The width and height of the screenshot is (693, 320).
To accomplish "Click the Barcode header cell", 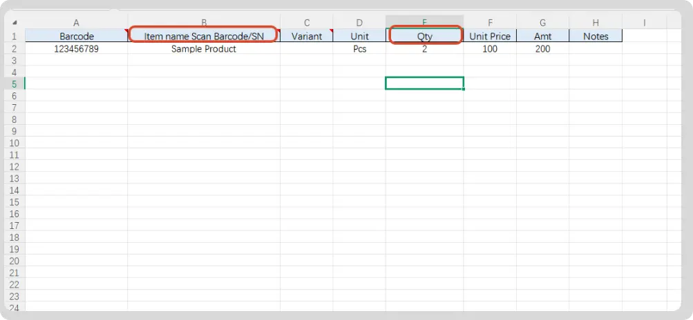I will click(x=77, y=36).
